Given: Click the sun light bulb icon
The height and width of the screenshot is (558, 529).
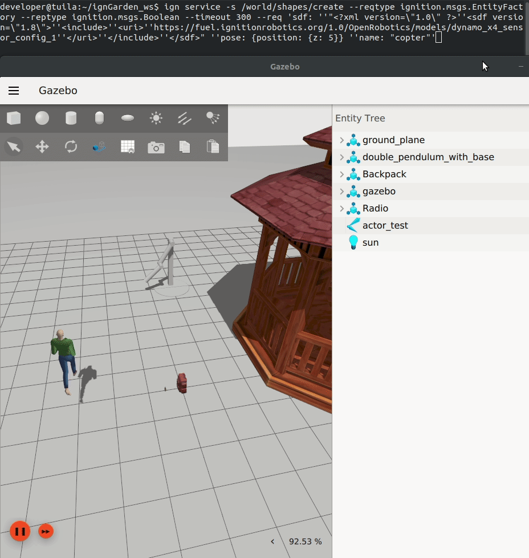Looking at the screenshot, I should pyautogui.click(x=353, y=242).
